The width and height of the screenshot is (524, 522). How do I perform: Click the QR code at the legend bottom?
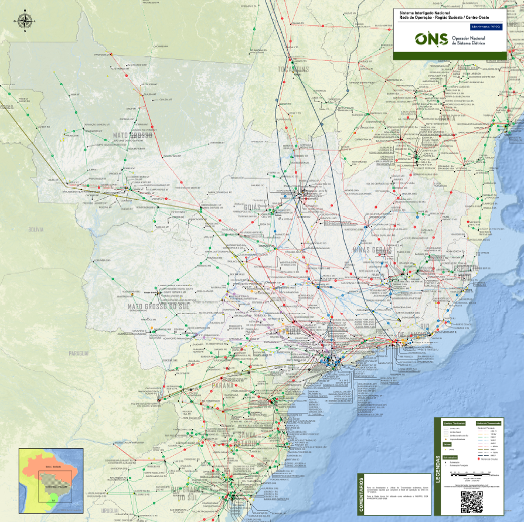(472, 501)
